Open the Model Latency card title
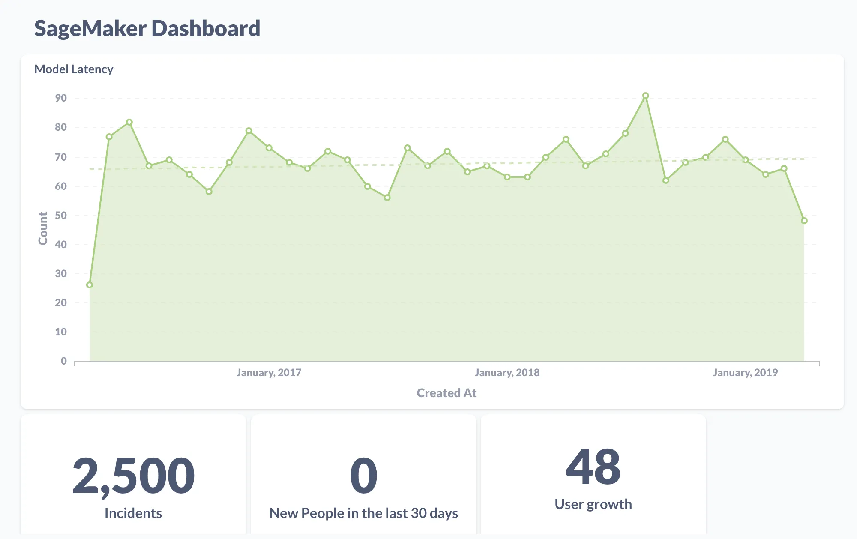The height and width of the screenshot is (539, 857). (x=74, y=69)
